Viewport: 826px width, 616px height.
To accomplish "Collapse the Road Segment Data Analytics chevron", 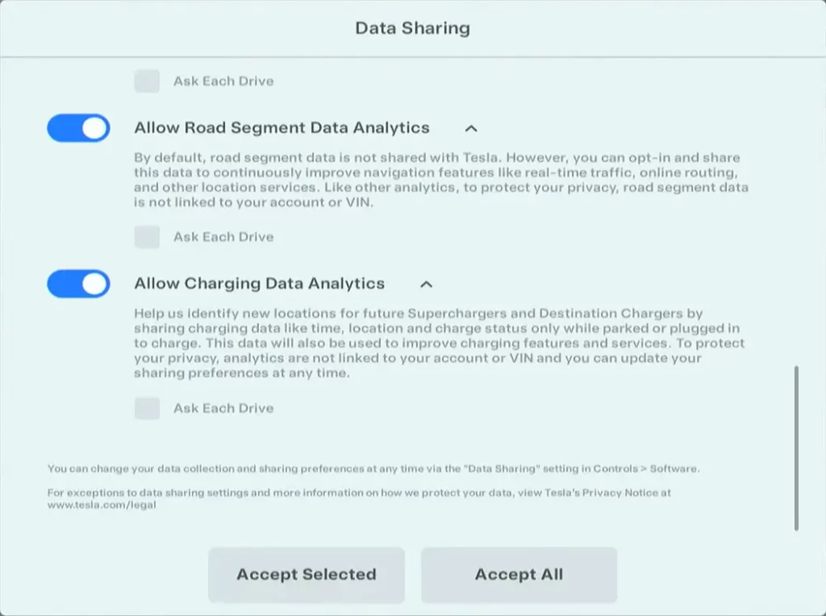I will pos(472,128).
